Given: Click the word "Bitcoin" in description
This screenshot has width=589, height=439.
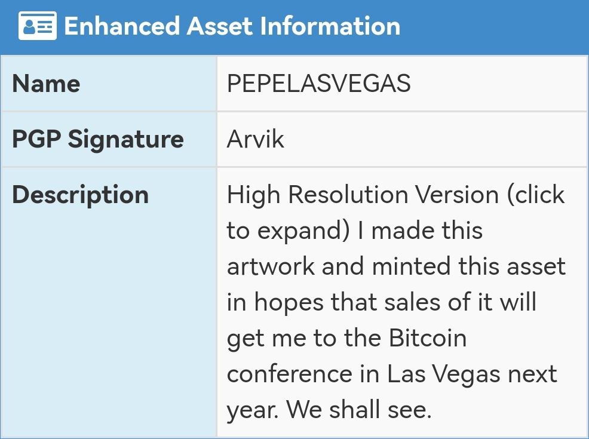Looking at the screenshot, I should (x=428, y=337).
